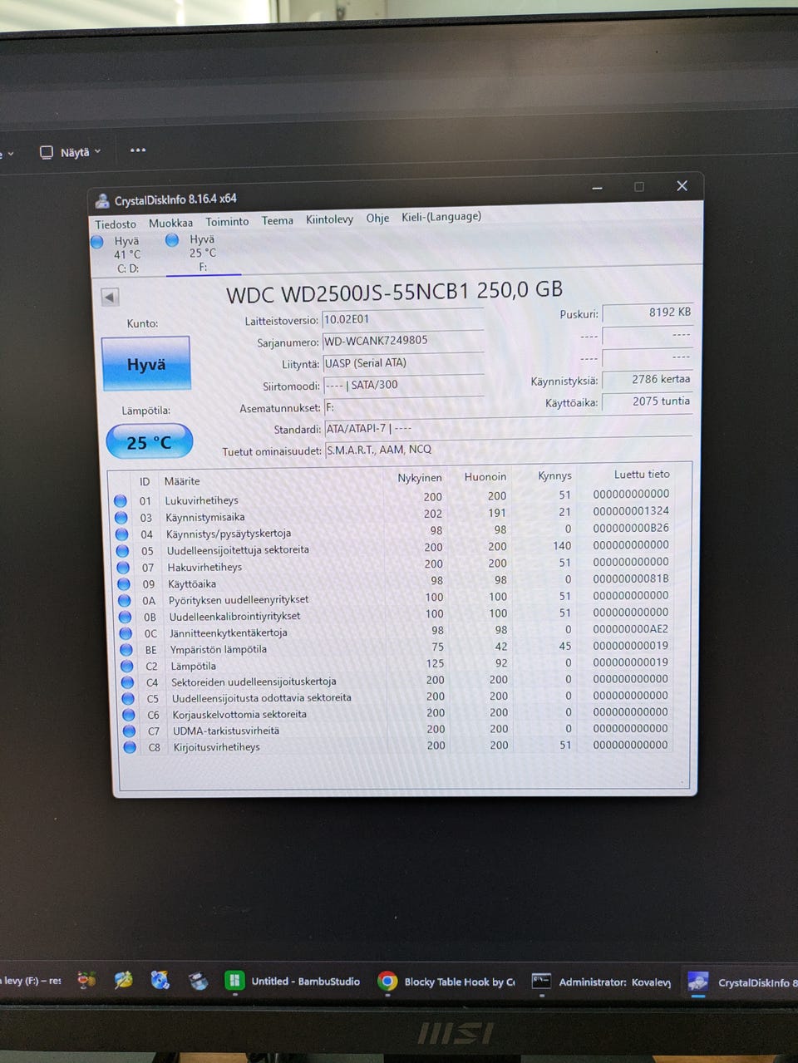The width and height of the screenshot is (798, 1063).
Task: Open BambuStudio from the taskbar
Action: pyautogui.click(x=234, y=981)
